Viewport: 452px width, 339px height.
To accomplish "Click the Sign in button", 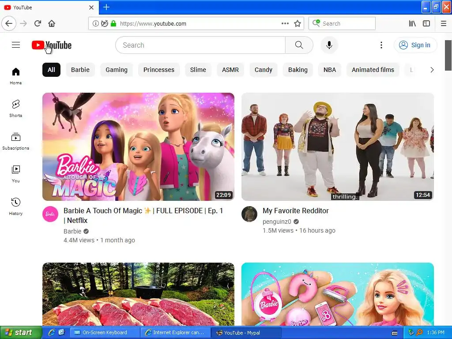I will pos(415,45).
